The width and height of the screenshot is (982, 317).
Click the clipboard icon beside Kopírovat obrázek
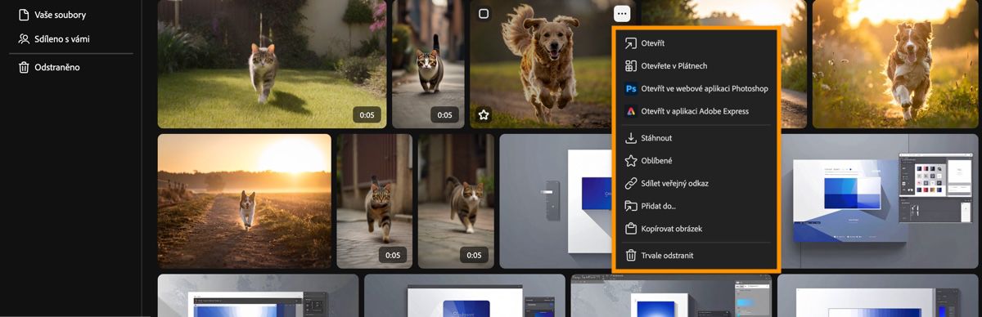631,229
